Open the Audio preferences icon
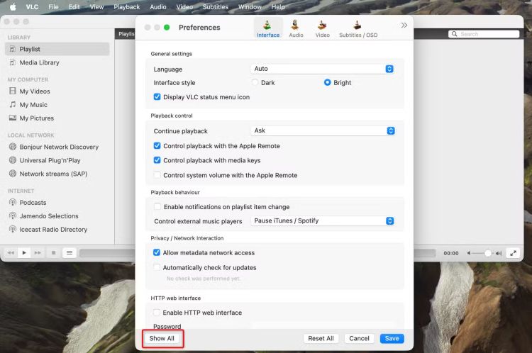The height and width of the screenshot is (353, 532). tap(296, 28)
